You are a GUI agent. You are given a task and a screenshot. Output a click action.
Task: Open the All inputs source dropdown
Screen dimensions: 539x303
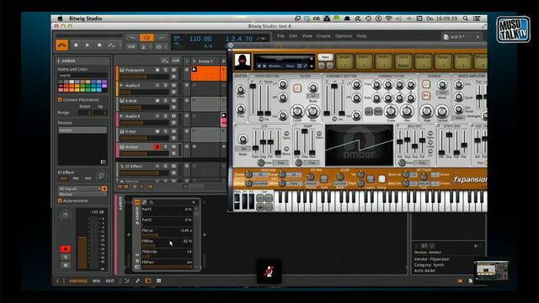80,189
